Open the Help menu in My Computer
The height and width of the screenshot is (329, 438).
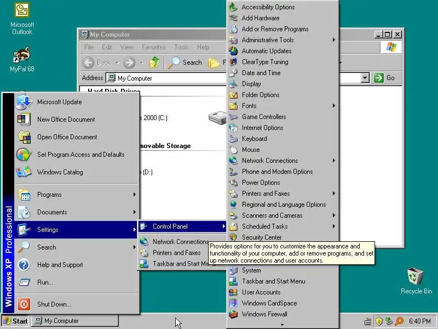coord(203,47)
